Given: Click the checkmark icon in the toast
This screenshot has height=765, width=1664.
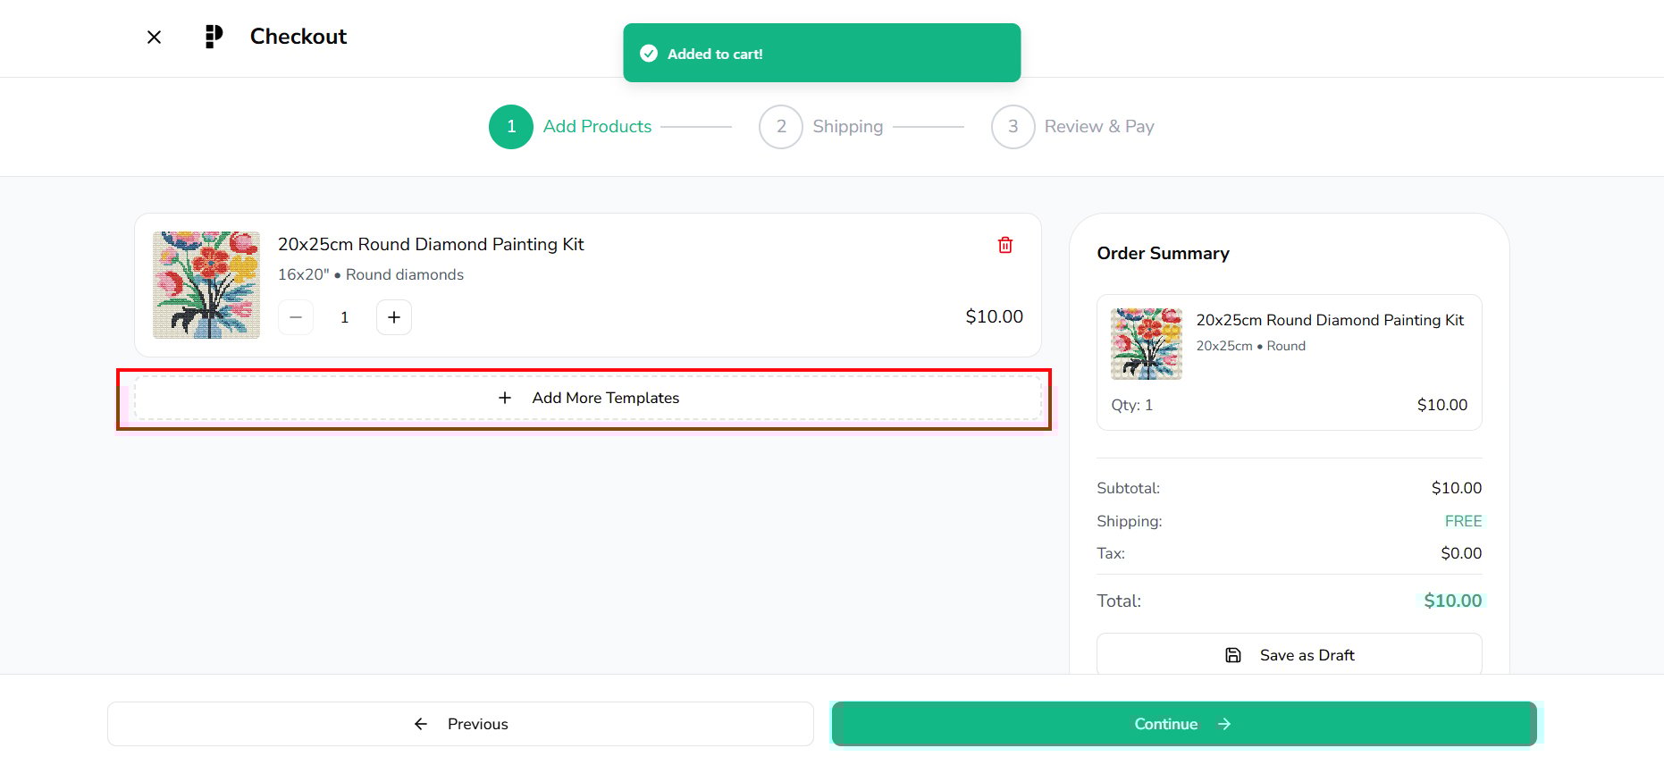Looking at the screenshot, I should (x=649, y=54).
